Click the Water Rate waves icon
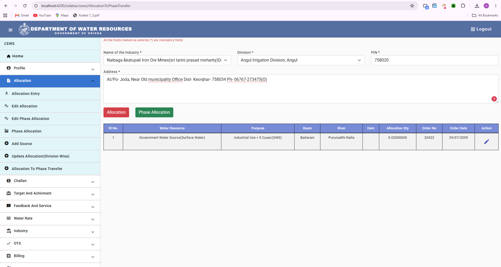 (x=9, y=218)
